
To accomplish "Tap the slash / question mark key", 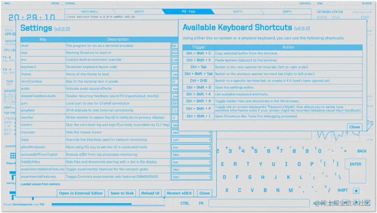I will [327, 189].
